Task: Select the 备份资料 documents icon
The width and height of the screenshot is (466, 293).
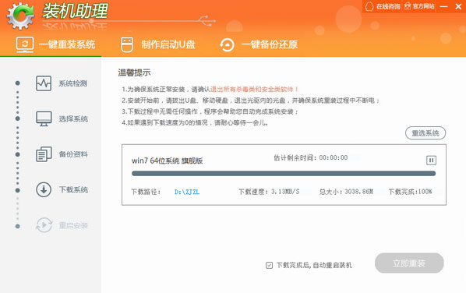Action: coord(44,154)
